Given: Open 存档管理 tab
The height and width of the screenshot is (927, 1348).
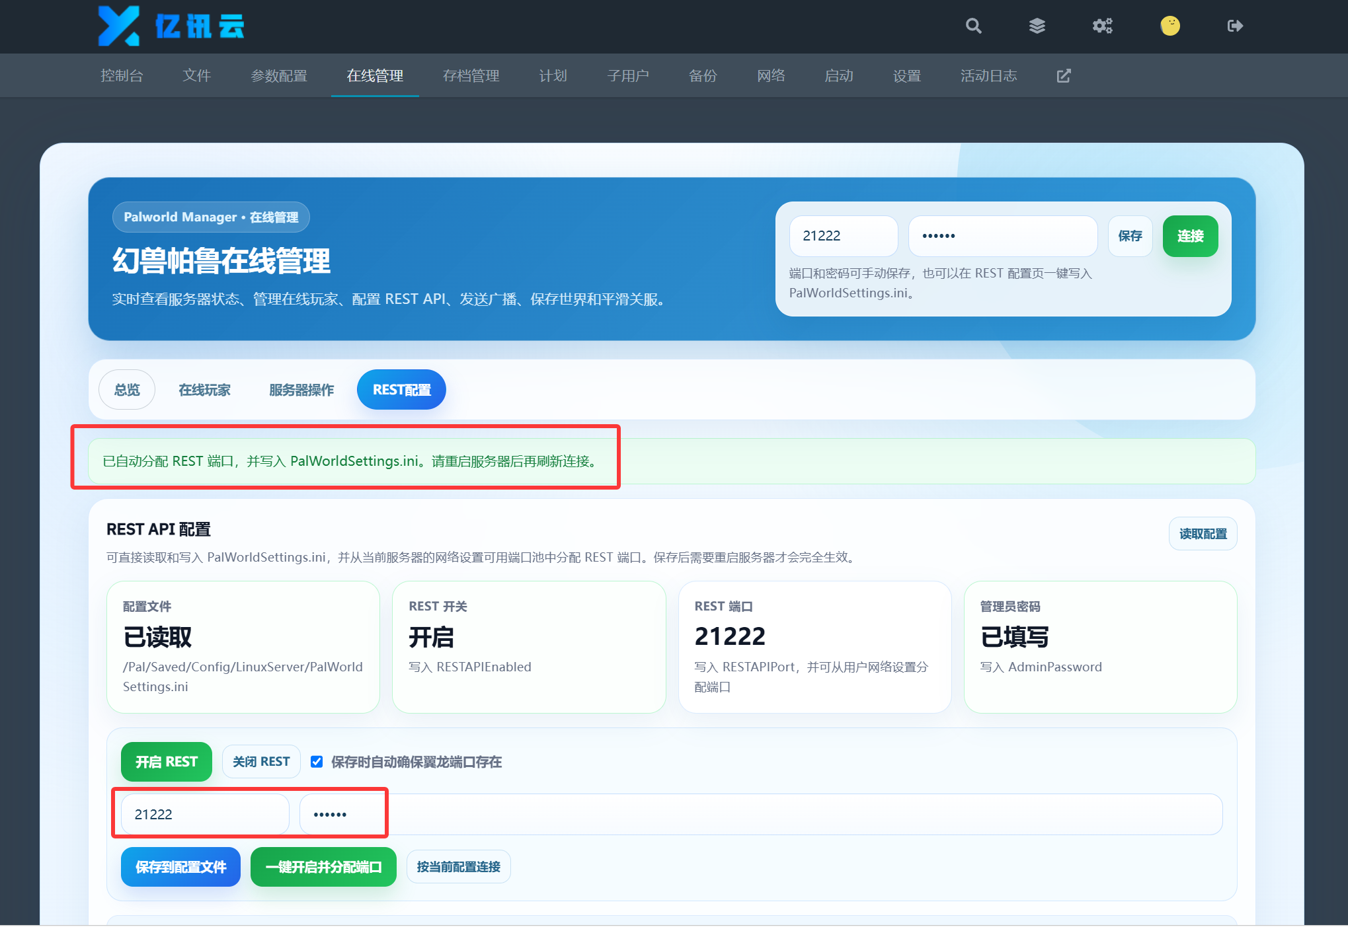Looking at the screenshot, I should pos(471,76).
